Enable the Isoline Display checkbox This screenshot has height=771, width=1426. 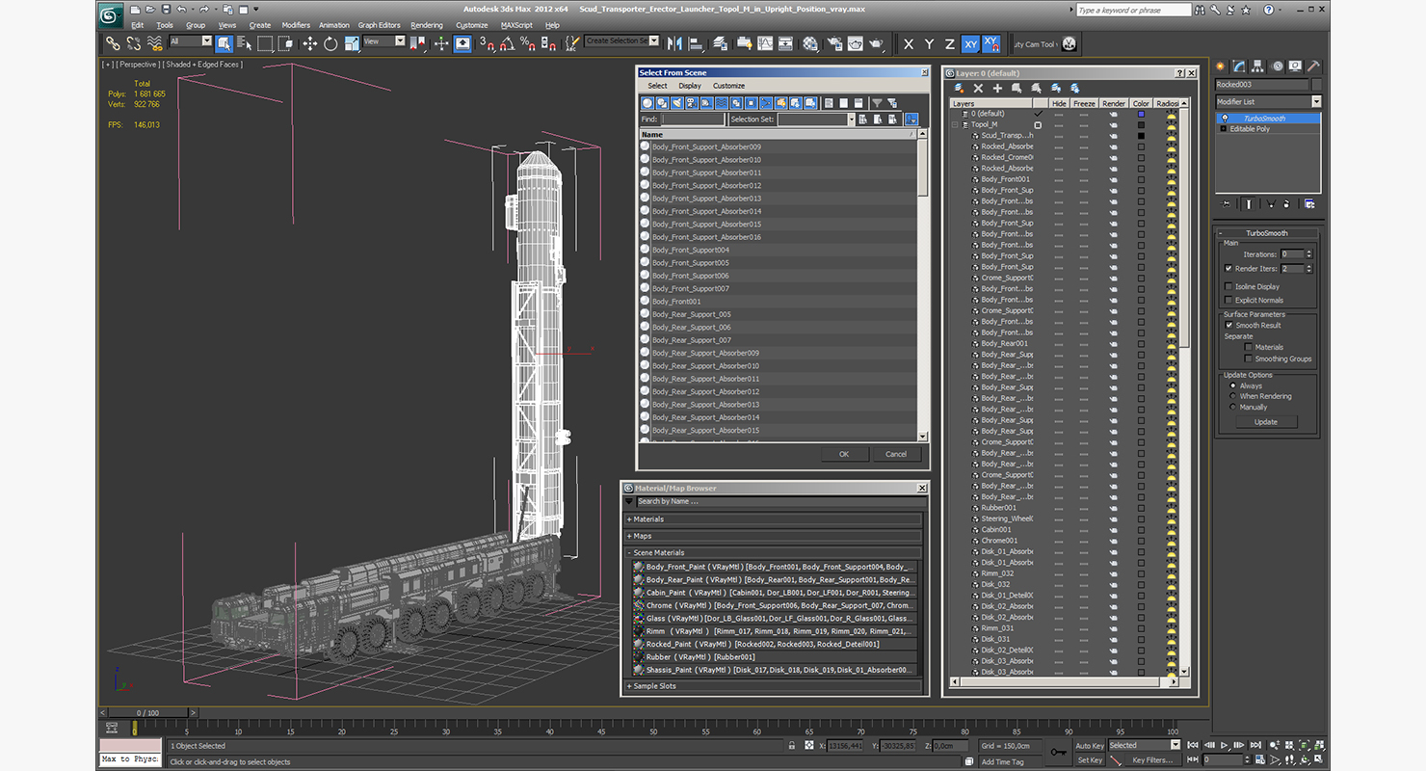(1228, 286)
